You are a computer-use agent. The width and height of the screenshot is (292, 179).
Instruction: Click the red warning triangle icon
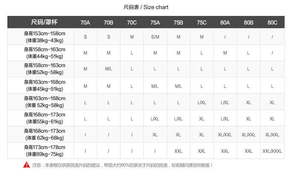click(x=26, y=165)
